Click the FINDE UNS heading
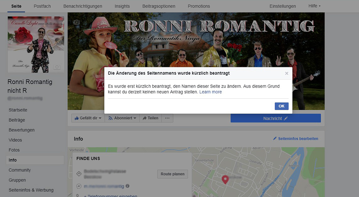The image size is (359, 197). [x=88, y=158]
